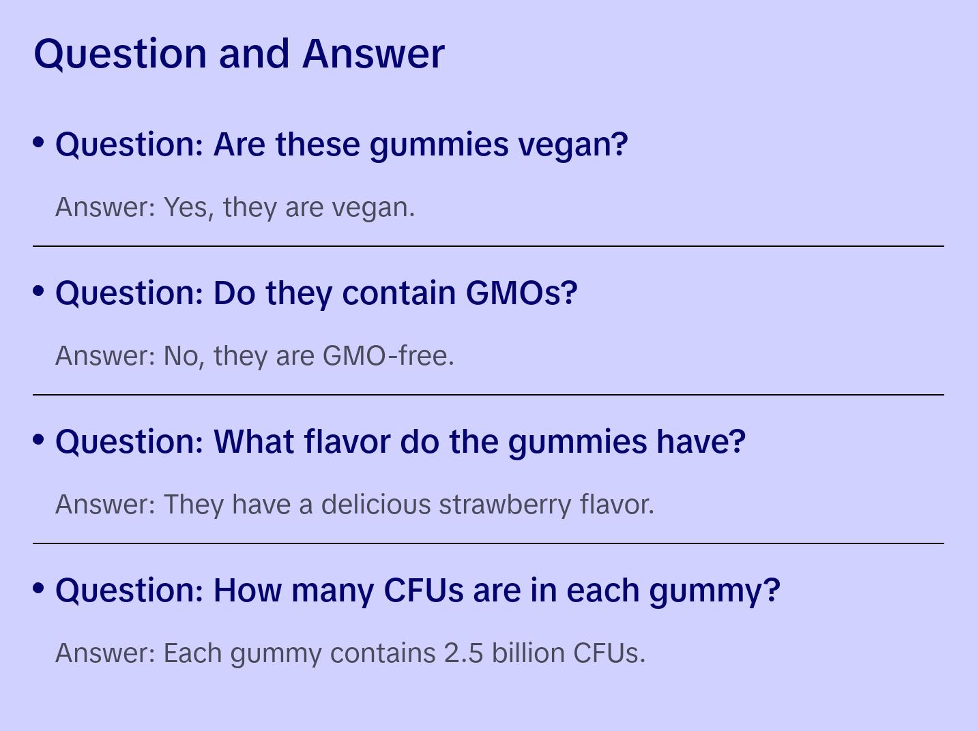This screenshot has height=731, width=977.
Task: Select the strawberry flavor answer text
Action: [x=354, y=505]
